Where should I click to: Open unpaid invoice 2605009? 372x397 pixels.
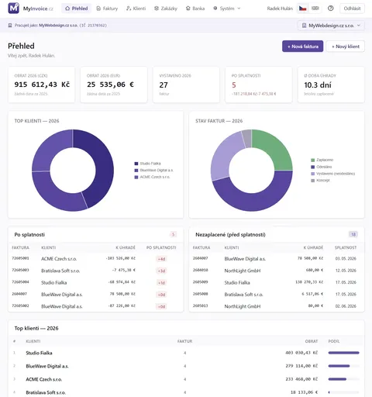(201, 282)
